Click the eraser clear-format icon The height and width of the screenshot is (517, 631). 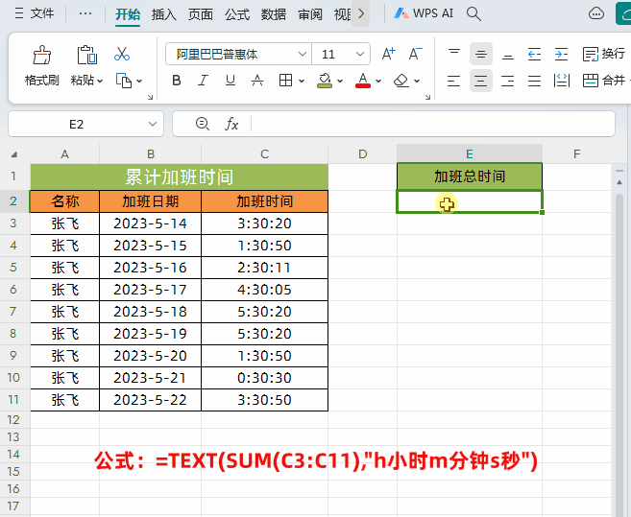[401, 81]
